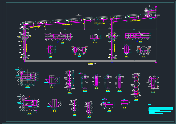Click the upper left plan detail with red arrows
This screenshot has width=176, height=124.
[27, 77]
